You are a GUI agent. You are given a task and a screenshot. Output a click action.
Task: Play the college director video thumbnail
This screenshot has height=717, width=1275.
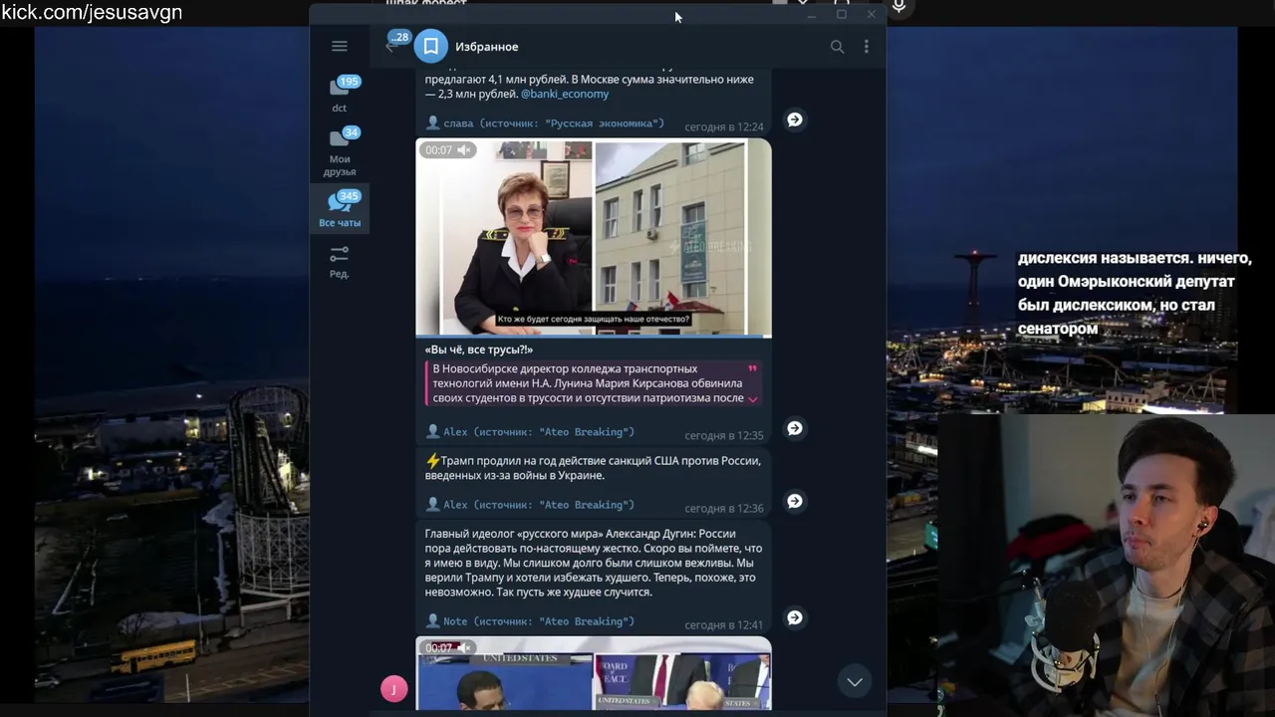click(x=594, y=237)
